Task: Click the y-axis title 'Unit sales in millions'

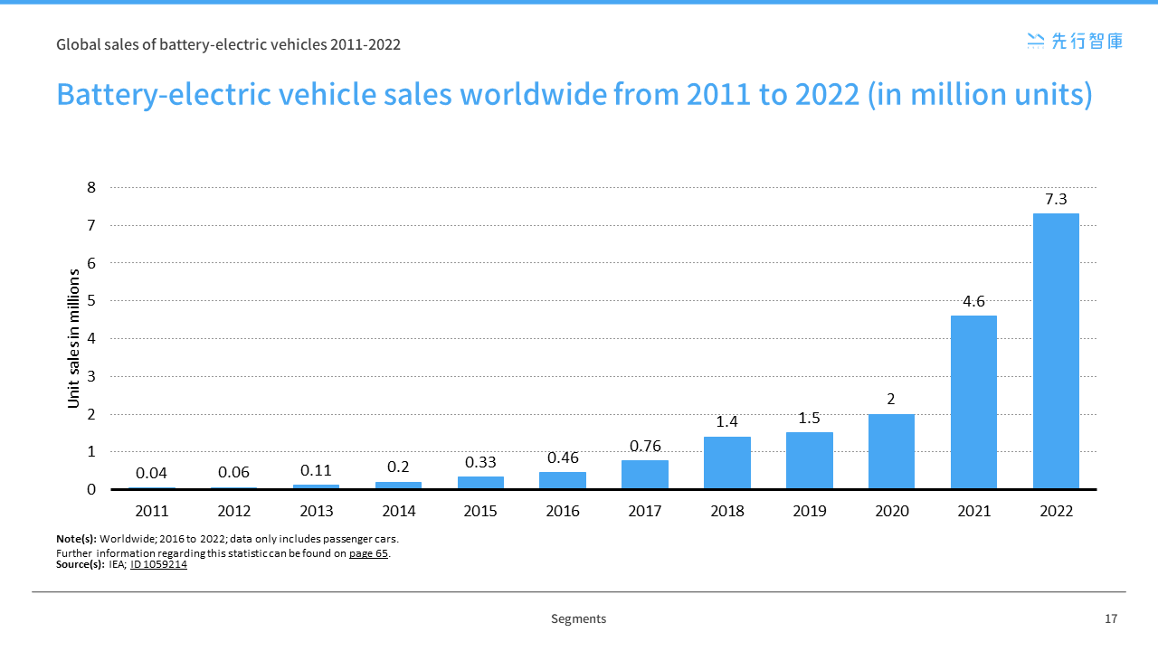Action: (x=75, y=338)
